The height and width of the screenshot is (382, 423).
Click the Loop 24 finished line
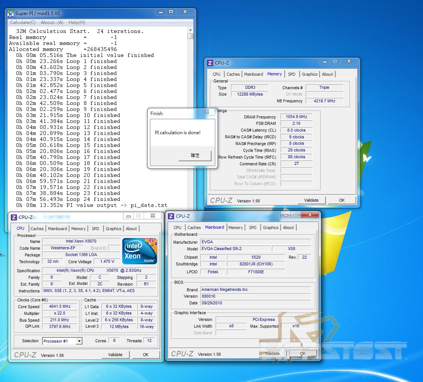click(68, 199)
